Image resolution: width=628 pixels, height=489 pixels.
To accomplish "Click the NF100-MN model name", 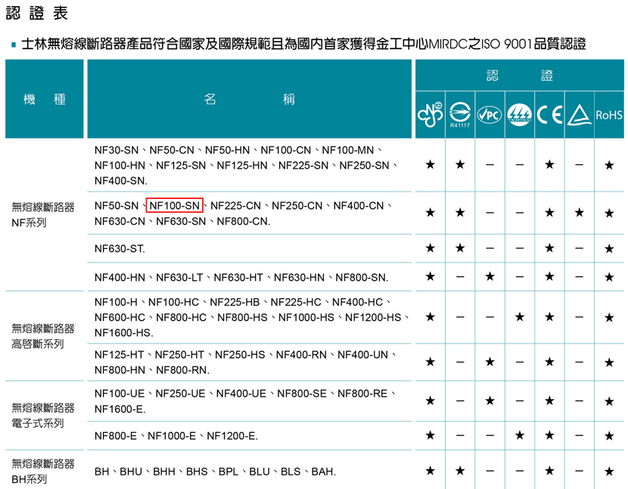I will 347,151.
